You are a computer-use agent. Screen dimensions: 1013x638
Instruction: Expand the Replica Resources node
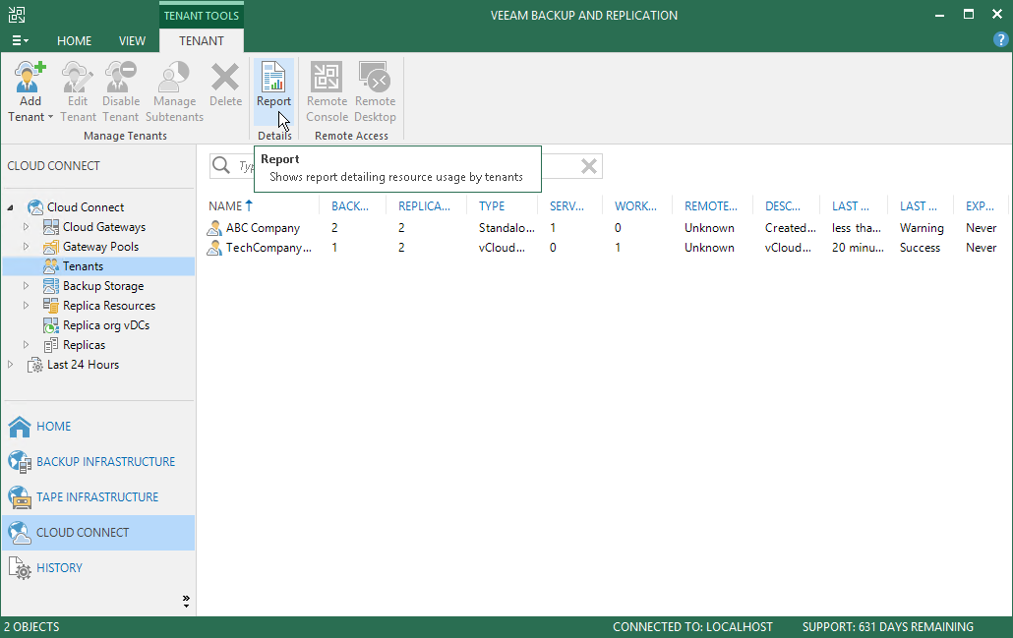point(26,305)
